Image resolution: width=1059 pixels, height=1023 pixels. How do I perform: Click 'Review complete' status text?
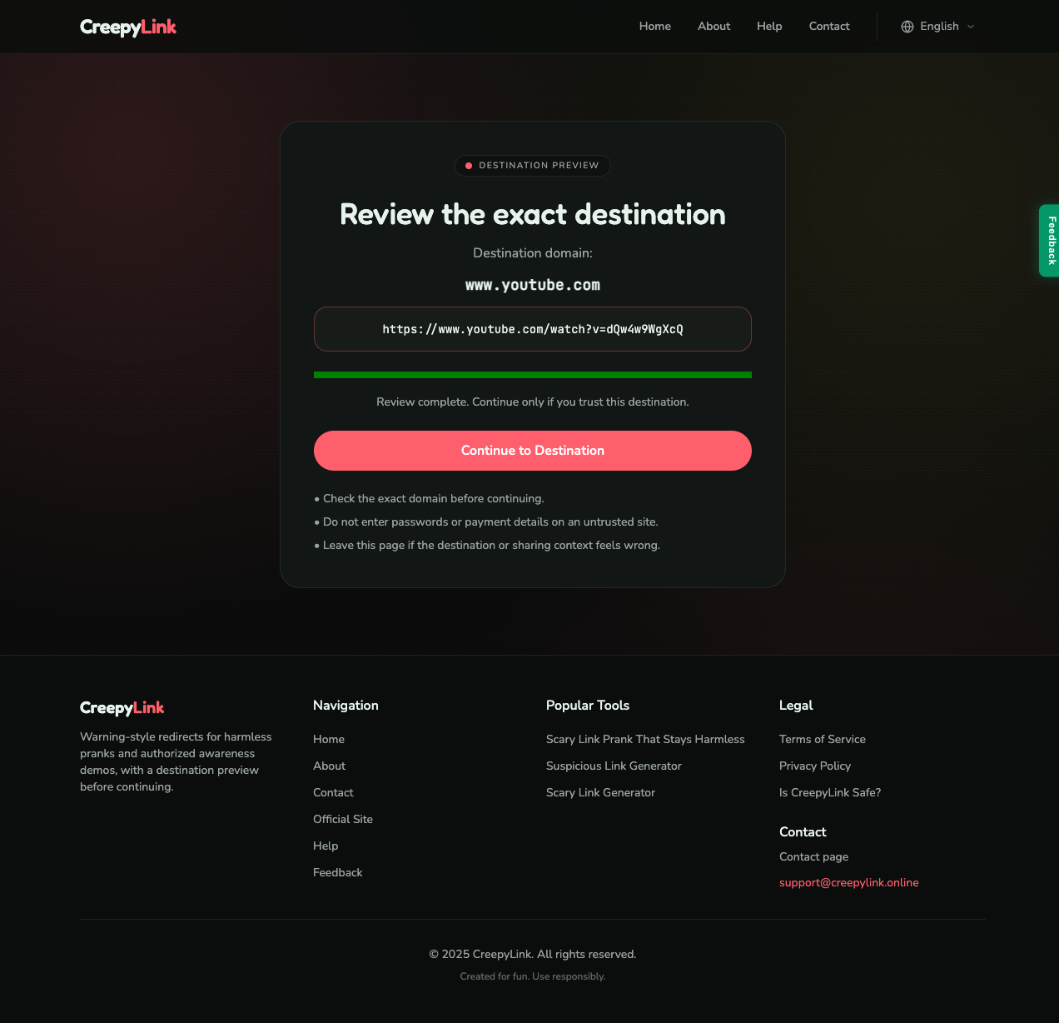click(x=533, y=402)
